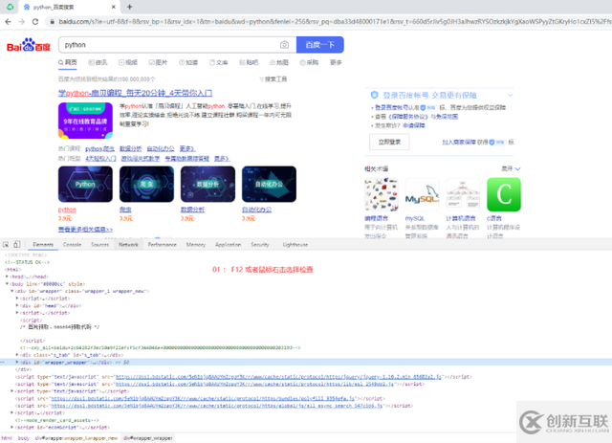Click the 游戏闯关式教学 link

(x=141, y=159)
